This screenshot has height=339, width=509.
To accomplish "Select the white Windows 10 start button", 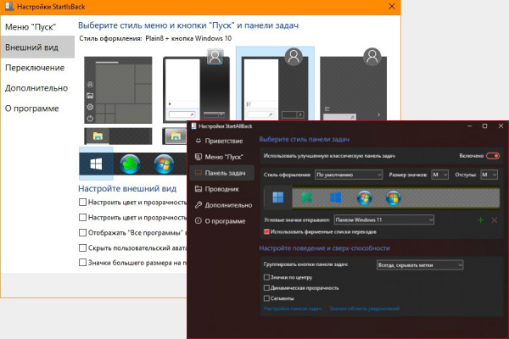I will 96,164.
